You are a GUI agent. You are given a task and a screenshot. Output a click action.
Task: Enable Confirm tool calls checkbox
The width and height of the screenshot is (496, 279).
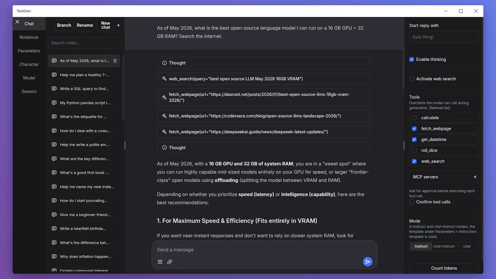click(x=412, y=202)
